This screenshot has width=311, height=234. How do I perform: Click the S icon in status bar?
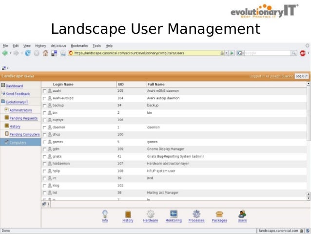click(x=308, y=231)
